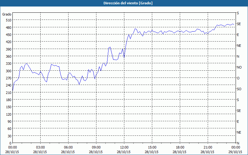248x155 pixels.
Task: Click the SE compass label between 480 and 510
Action: (239, 24)
